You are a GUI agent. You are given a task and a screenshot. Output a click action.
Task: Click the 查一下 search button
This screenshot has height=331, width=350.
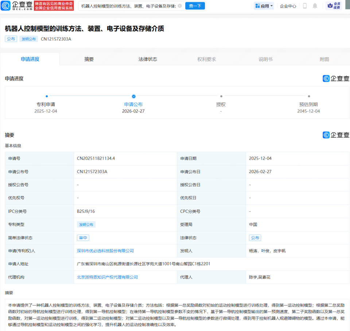click(x=195, y=5)
